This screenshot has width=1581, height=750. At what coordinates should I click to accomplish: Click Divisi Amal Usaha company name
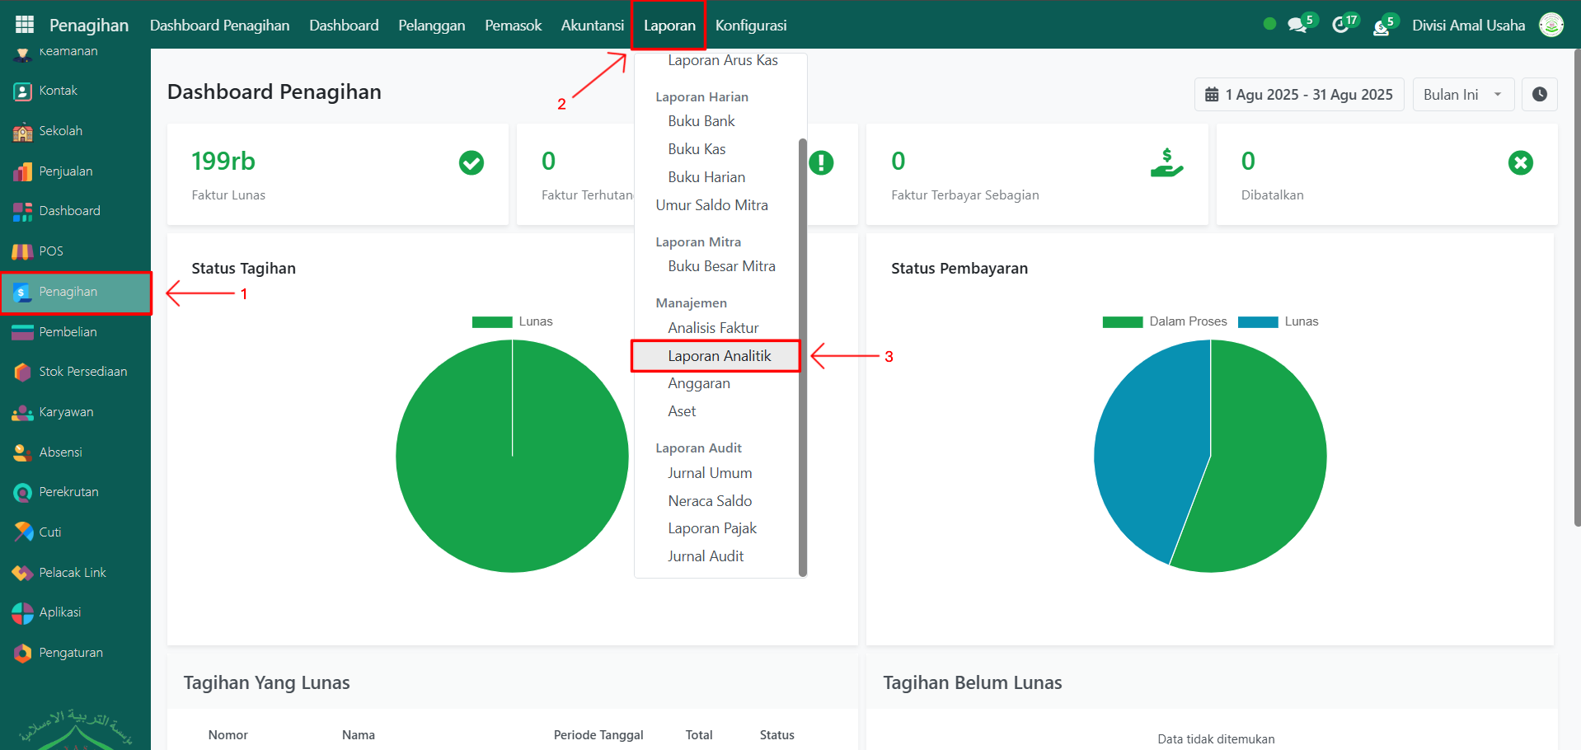[x=1468, y=26]
